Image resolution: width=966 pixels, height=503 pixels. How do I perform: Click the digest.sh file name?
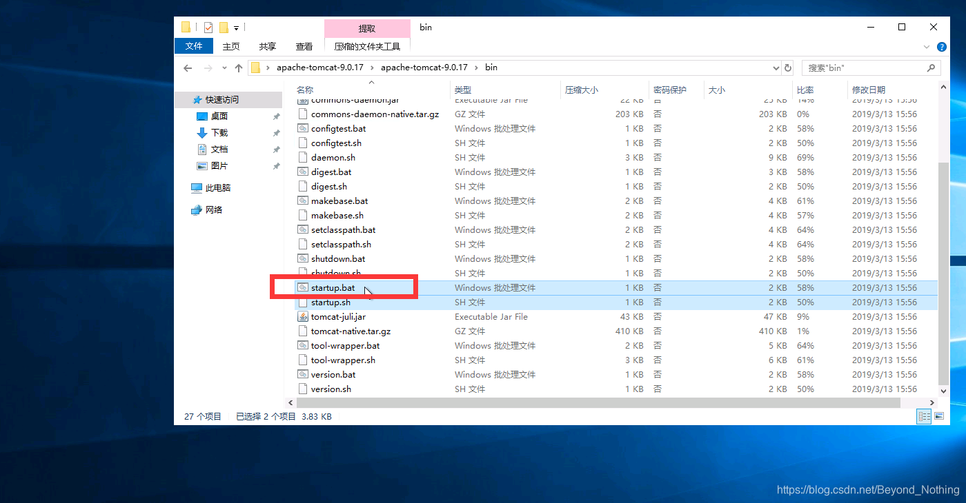329,187
